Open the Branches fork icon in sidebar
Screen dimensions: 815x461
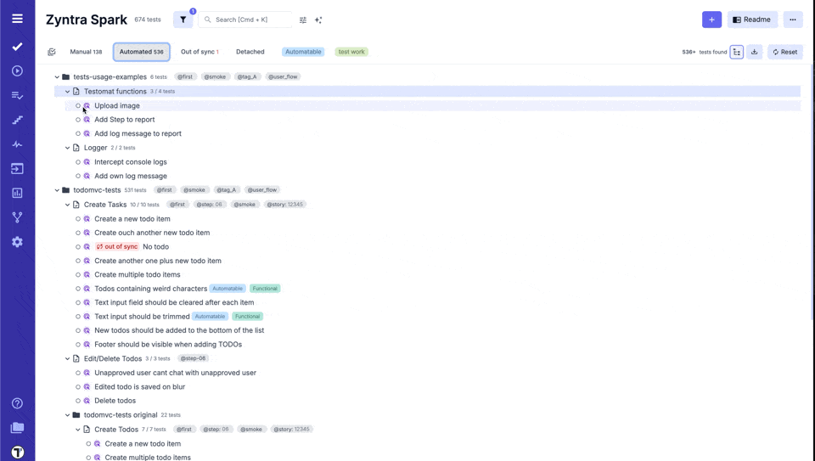click(x=17, y=217)
